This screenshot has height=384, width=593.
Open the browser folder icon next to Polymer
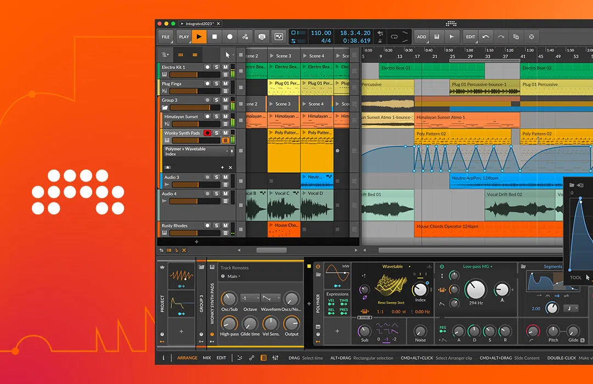pyautogui.click(x=318, y=274)
